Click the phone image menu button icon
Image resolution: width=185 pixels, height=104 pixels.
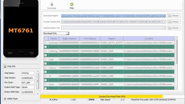click(10, 53)
